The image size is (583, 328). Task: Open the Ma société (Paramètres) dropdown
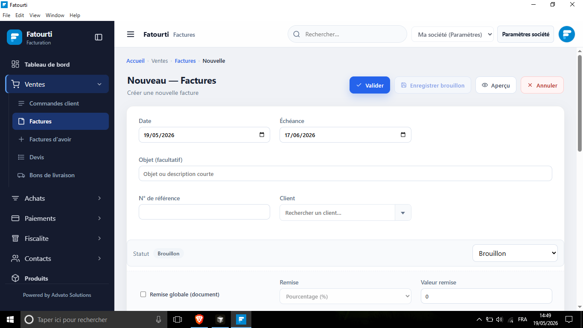pos(452,35)
